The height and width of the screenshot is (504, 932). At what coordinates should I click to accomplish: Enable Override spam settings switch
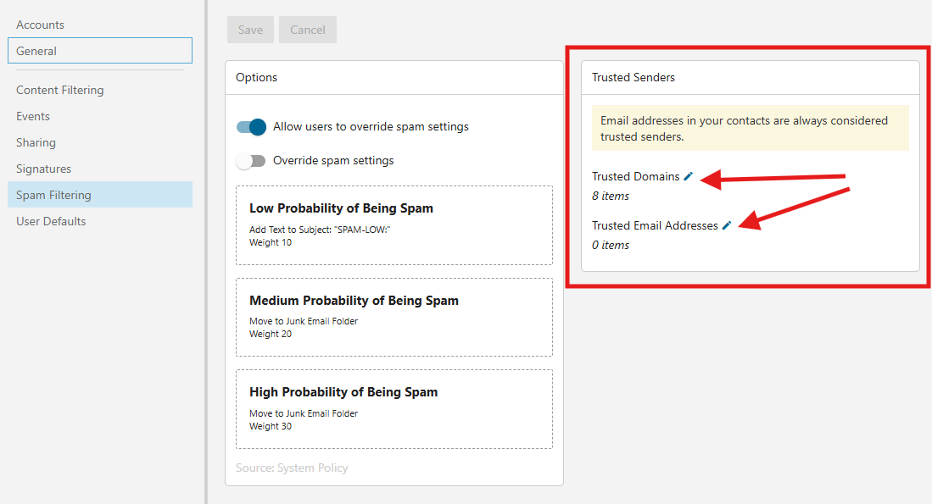[251, 161]
